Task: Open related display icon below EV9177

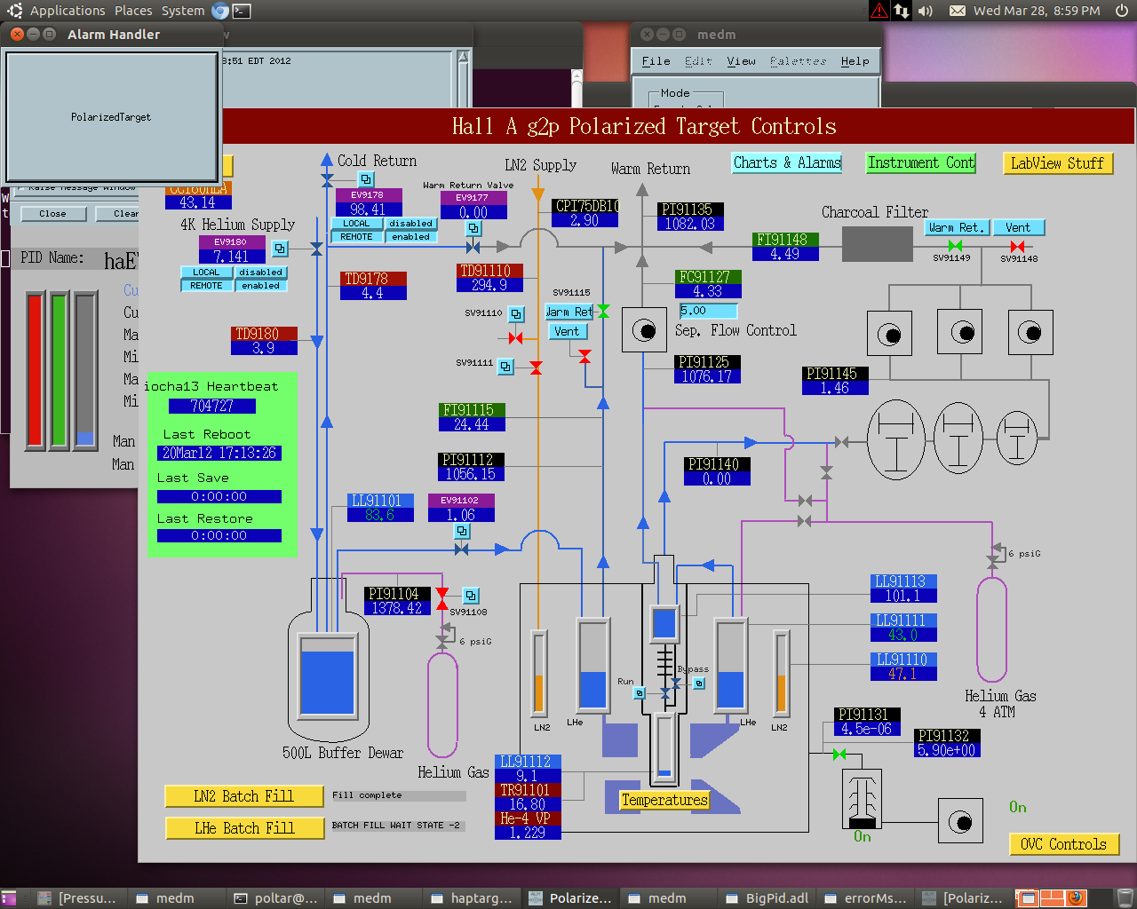Action: [473, 229]
